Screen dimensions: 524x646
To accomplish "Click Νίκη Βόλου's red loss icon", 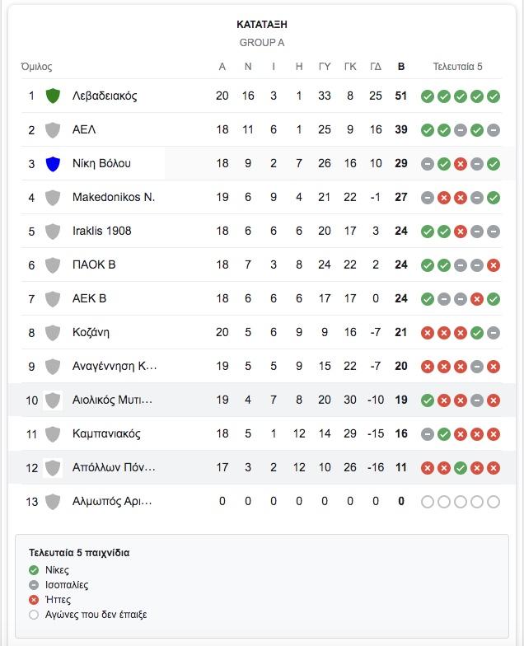I will (460, 164).
